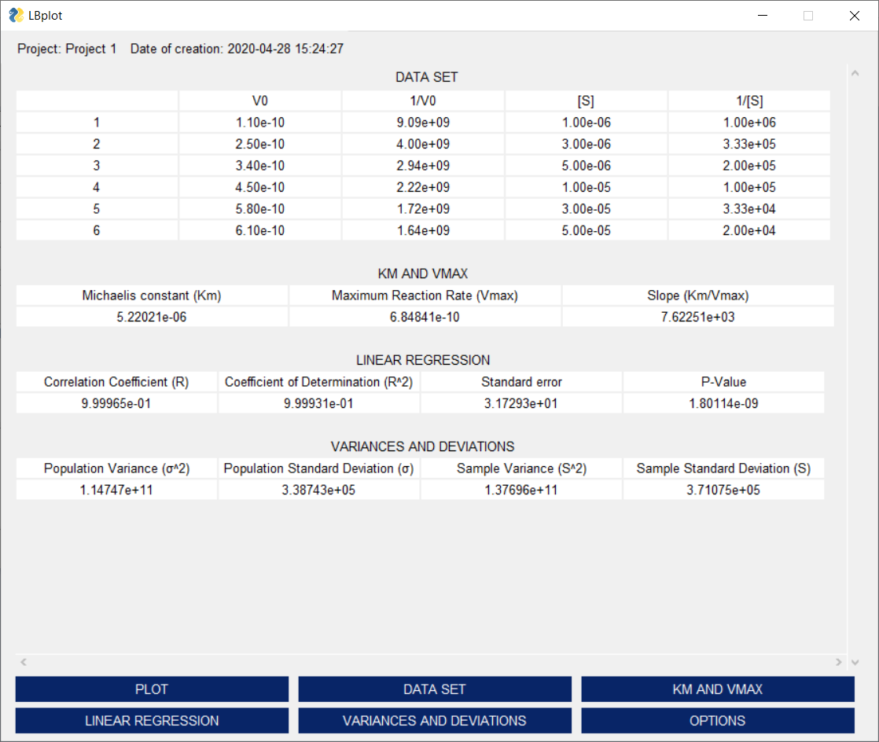Click slope value 7.62251e+03
Screen dimensions: 879x742
tap(698, 318)
